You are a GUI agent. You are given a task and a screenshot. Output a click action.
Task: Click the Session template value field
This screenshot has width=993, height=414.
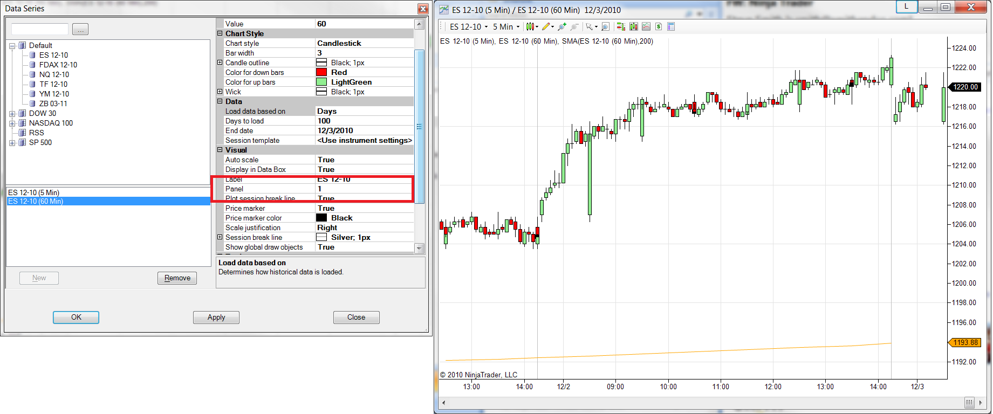click(x=365, y=140)
